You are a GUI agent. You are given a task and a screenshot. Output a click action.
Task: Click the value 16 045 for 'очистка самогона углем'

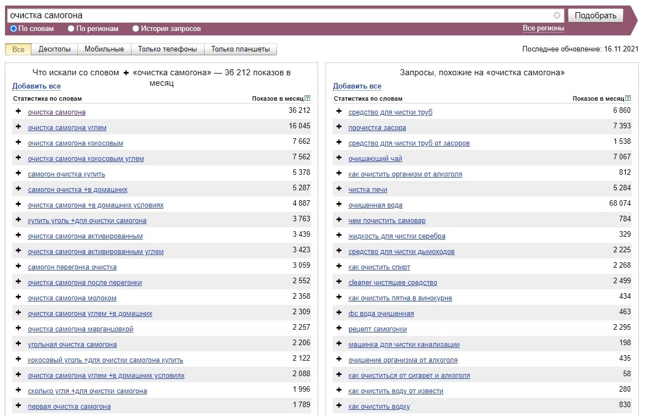click(300, 126)
